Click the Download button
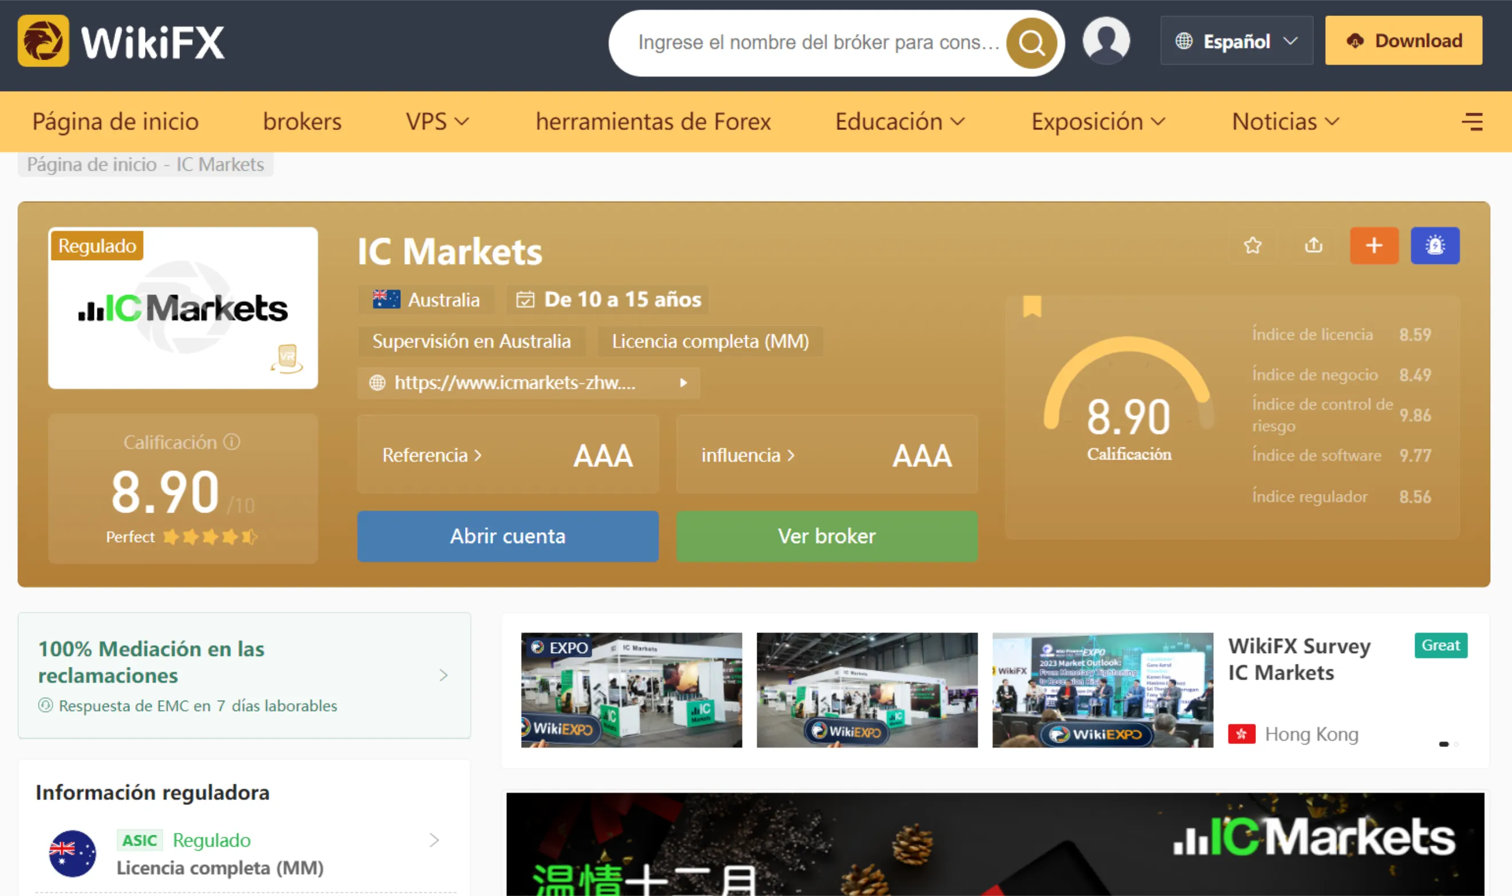This screenshot has height=896, width=1512. coord(1403,41)
